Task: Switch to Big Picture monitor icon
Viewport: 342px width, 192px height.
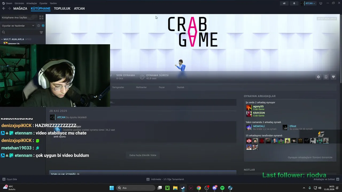Action: tap(321, 3)
